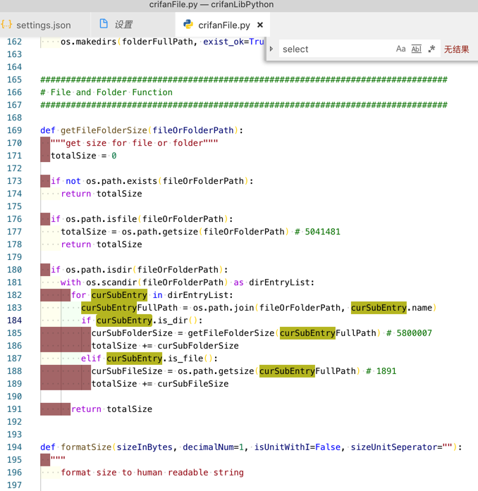Click 'os.makedirs' on line 162
Screen dimensions: 478x491
click(88, 42)
